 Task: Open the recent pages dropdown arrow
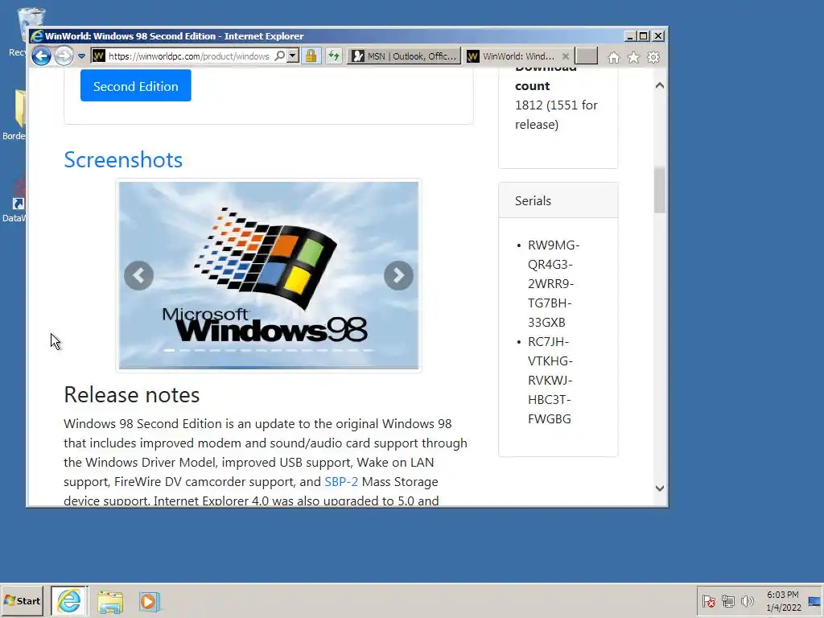tap(81, 56)
